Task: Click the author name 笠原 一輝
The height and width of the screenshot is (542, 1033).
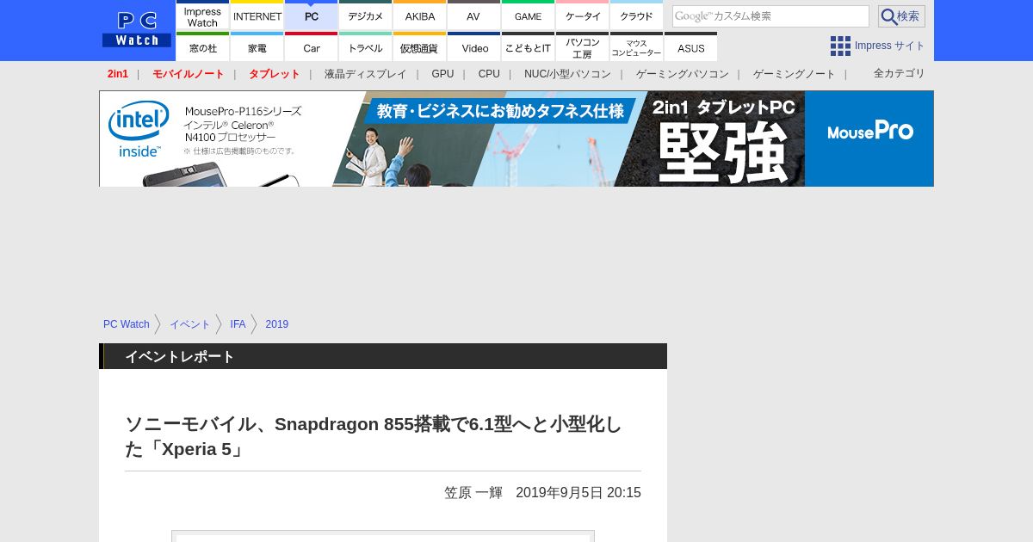Action: [473, 493]
